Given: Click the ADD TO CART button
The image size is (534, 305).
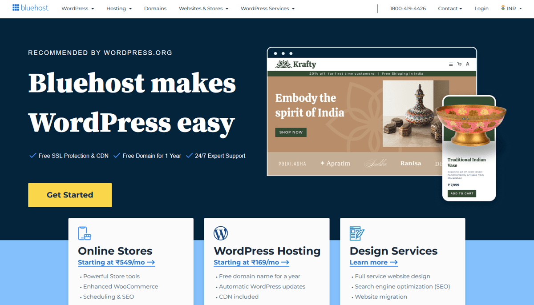Looking at the screenshot, I should [x=462, y=193].
